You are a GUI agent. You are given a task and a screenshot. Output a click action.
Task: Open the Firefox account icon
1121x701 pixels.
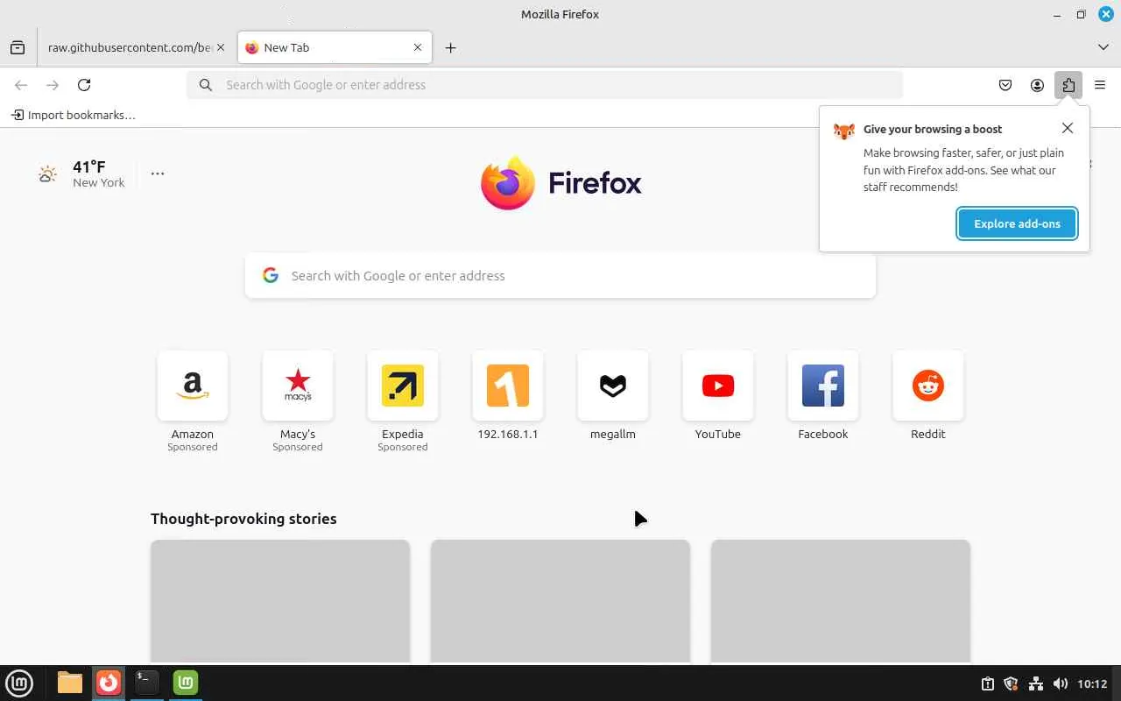(x=1037, y=85)
